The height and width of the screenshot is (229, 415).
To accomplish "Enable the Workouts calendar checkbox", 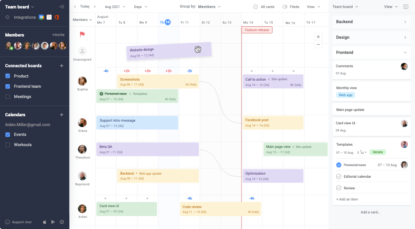I will tap(8, 145).
